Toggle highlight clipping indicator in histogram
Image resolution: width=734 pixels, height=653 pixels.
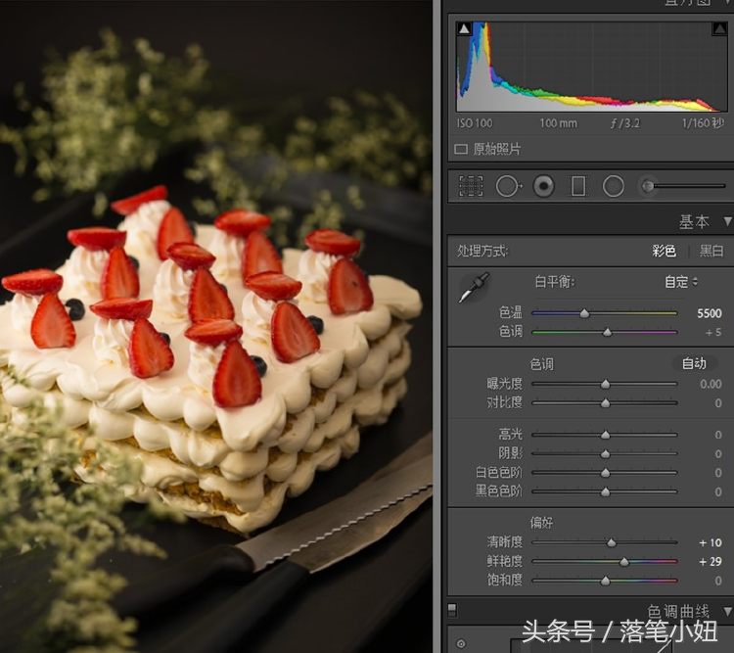tap(719, 29)
